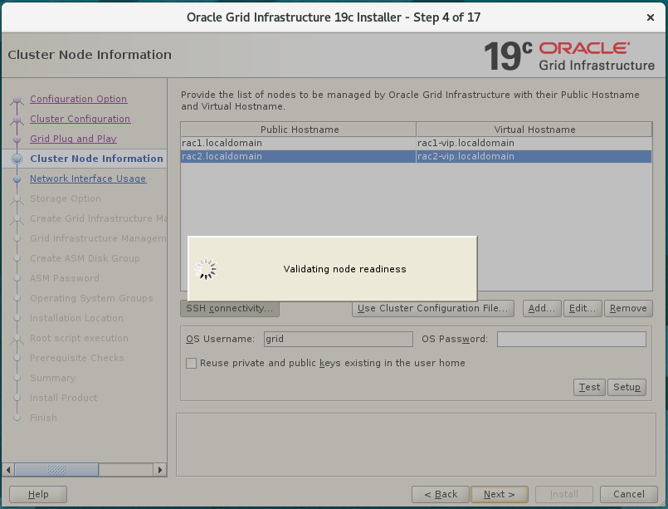Image resolution: width=668 pixels, height=509 pixels.
Task: Sort by the Virtual Hostname column header
Action: click(534, 130)
